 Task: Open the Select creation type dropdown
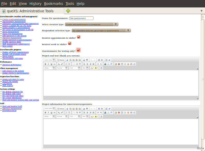91,24
